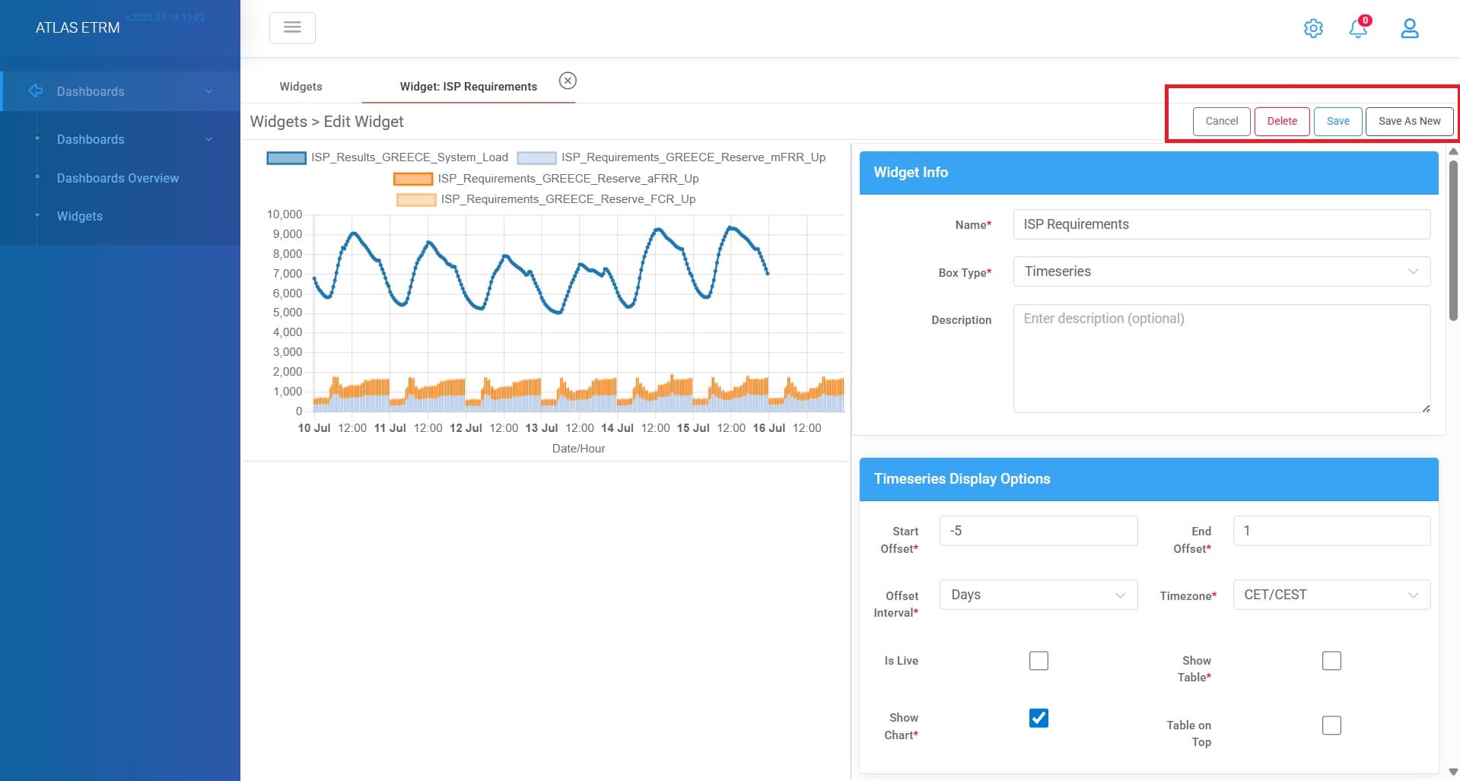
Task: Enable the Show Table checkbox
Action: 1331,661
